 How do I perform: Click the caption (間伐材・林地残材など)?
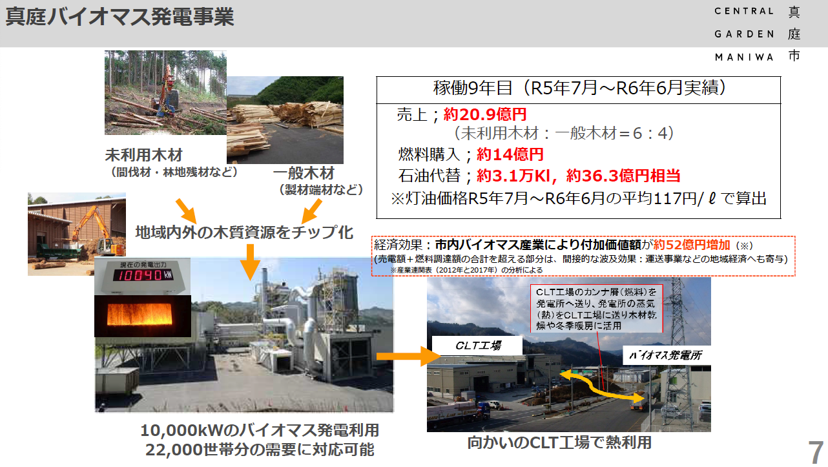coord(174,172)
